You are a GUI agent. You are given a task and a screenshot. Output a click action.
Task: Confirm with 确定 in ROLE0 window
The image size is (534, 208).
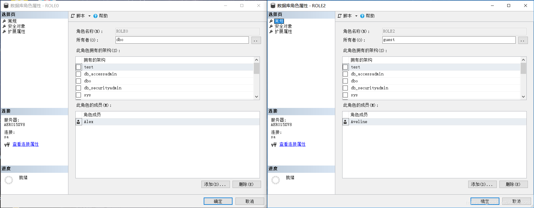218,201
